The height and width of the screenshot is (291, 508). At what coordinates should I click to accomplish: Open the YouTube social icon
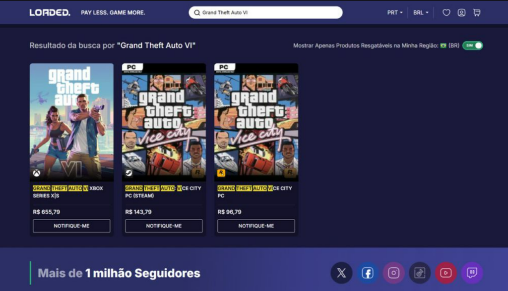coord(446,273)
